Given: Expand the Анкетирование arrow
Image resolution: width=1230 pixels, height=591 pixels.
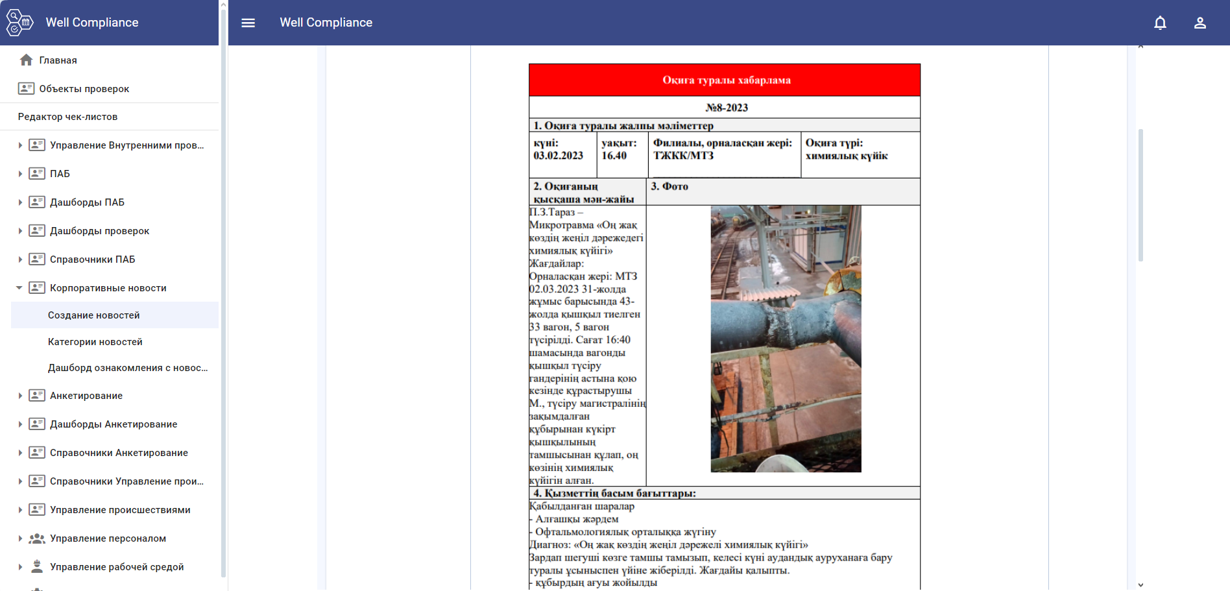Looking at the screenshot, I should coord(20,396).
